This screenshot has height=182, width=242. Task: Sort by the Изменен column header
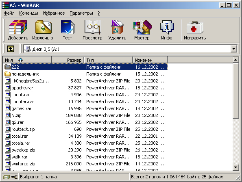coord(150,60)
